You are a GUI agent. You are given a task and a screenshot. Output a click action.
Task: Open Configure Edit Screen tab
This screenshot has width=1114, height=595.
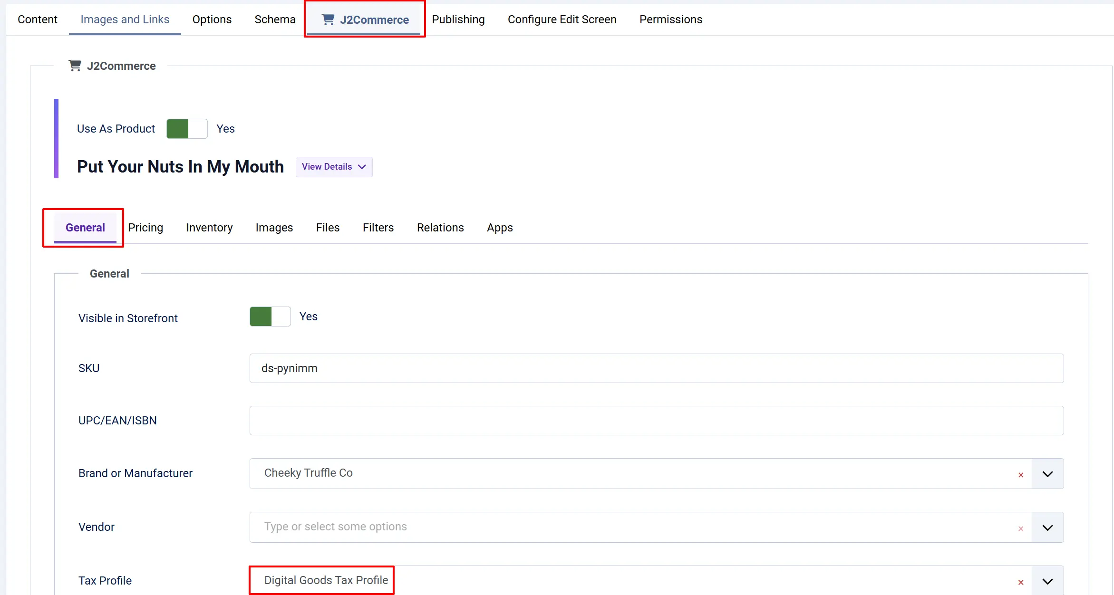click(x=562, y=19)
